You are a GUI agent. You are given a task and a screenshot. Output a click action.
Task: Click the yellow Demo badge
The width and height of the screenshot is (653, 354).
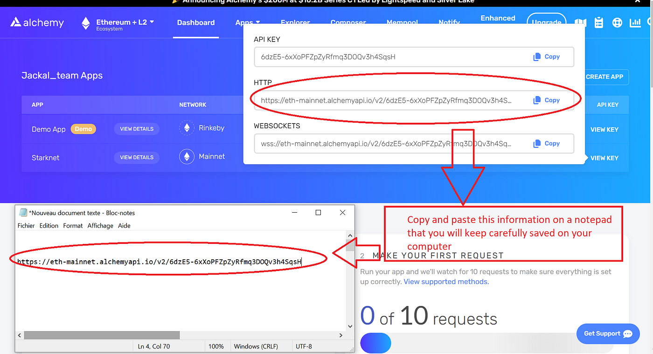(83, 129)
